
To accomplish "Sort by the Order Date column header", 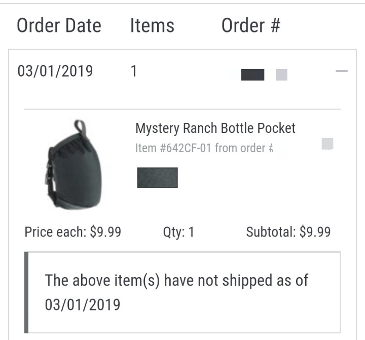I will [x=59, y=25].
